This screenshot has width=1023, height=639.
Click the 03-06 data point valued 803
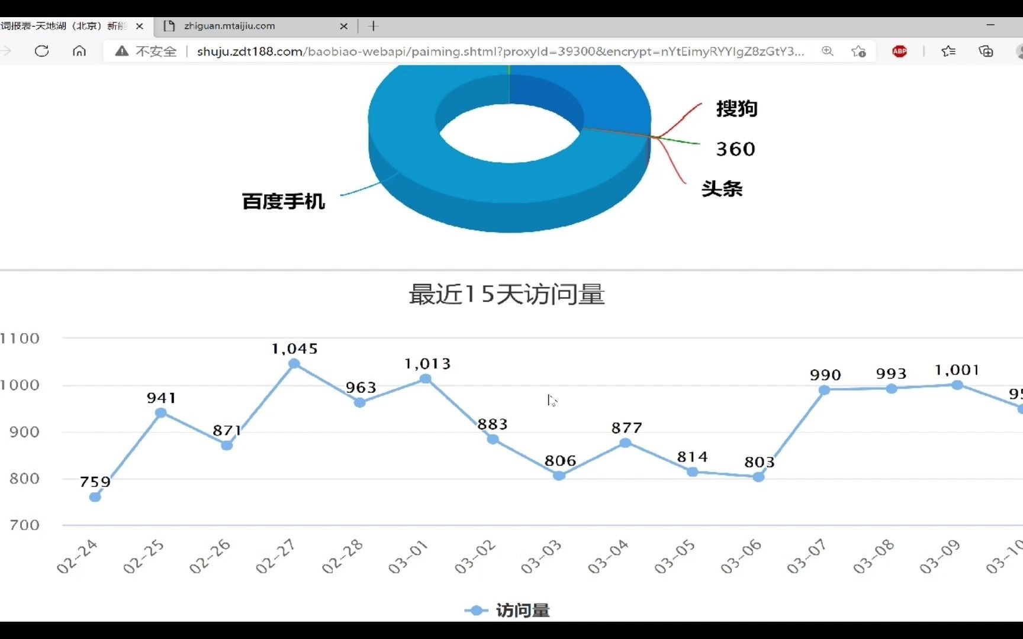click(758, 477)
